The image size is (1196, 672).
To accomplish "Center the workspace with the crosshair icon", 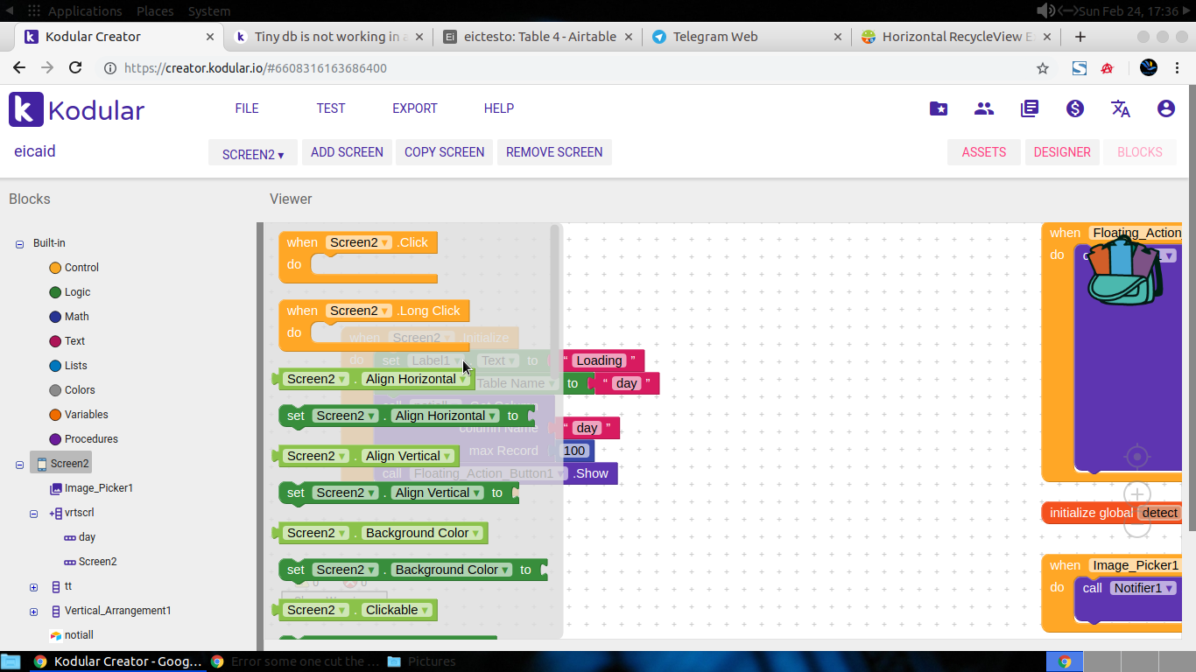I will pos(1137,457).
